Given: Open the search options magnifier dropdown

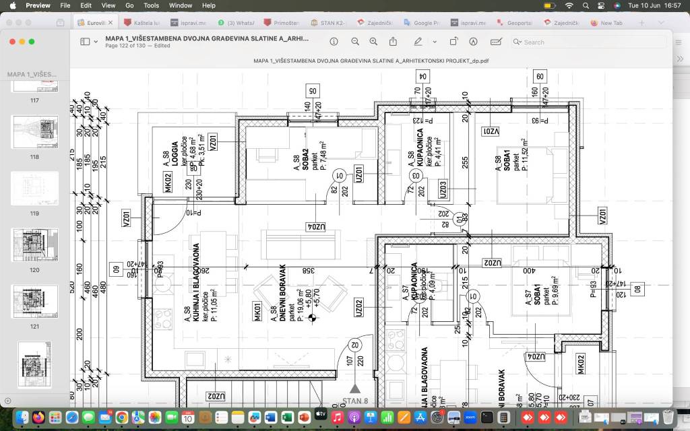Looking at the screenshot, I should tap(517, 42).
